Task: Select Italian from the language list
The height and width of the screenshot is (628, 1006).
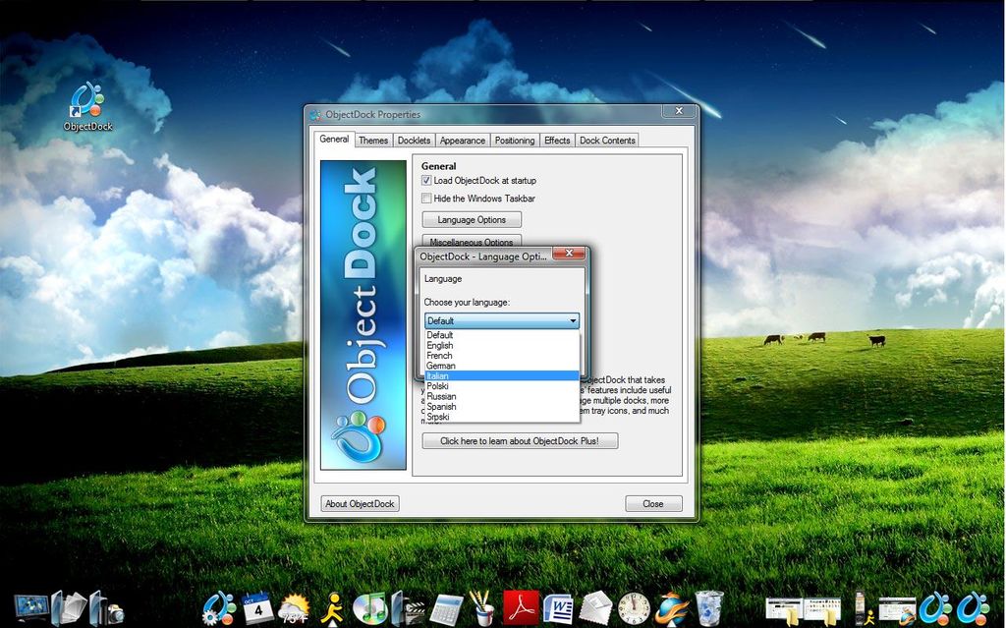Action: 440,375
